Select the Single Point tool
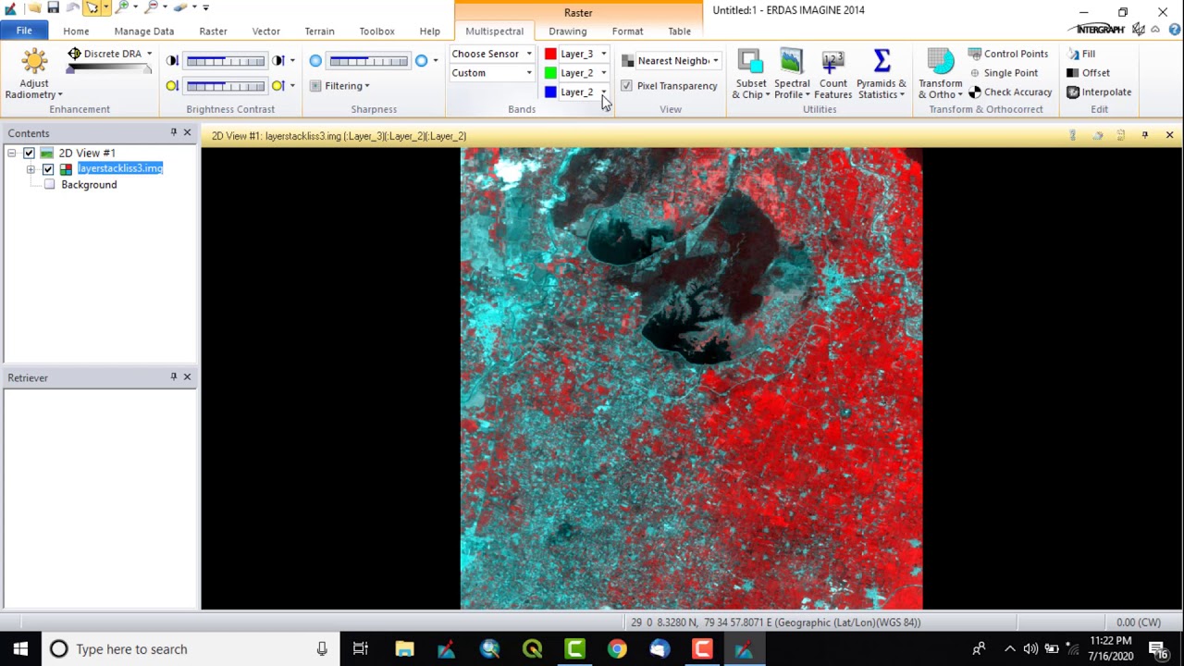This screenshot has height=666, width=1184. [1003, 73]
